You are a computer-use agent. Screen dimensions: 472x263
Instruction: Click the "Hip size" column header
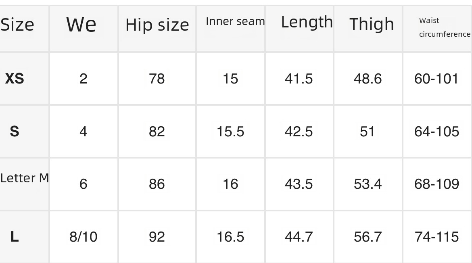point(157,25)
